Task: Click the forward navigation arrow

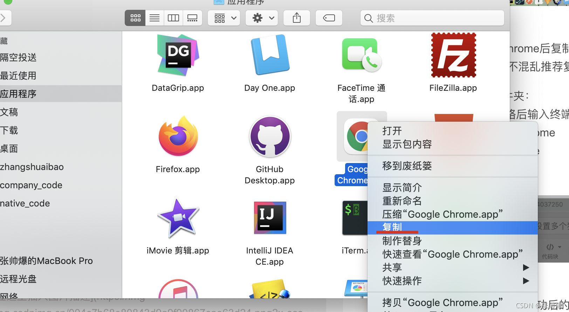Action: 4,18
